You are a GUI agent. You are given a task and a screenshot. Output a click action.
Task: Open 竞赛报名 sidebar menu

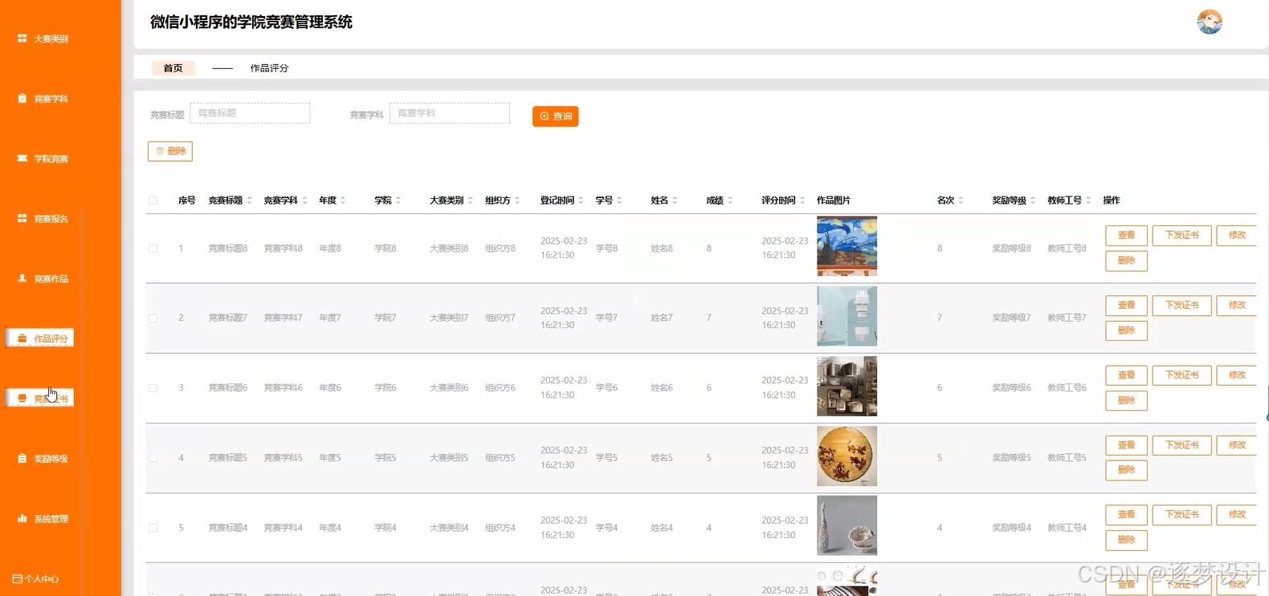pos(43,219)
